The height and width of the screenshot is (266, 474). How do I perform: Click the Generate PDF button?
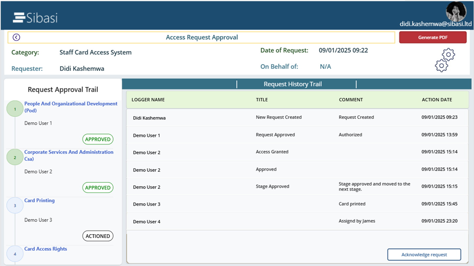coord(433,37)
